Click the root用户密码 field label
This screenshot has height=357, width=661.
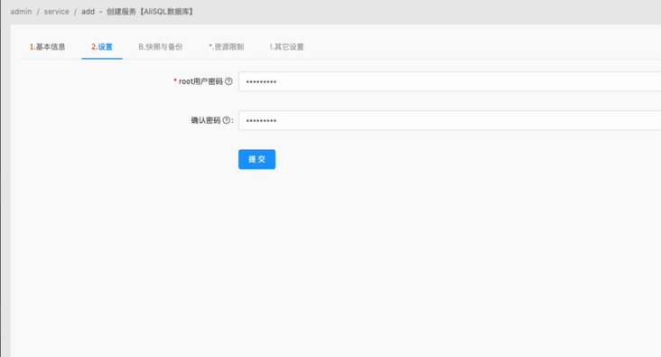click(200, 81)
